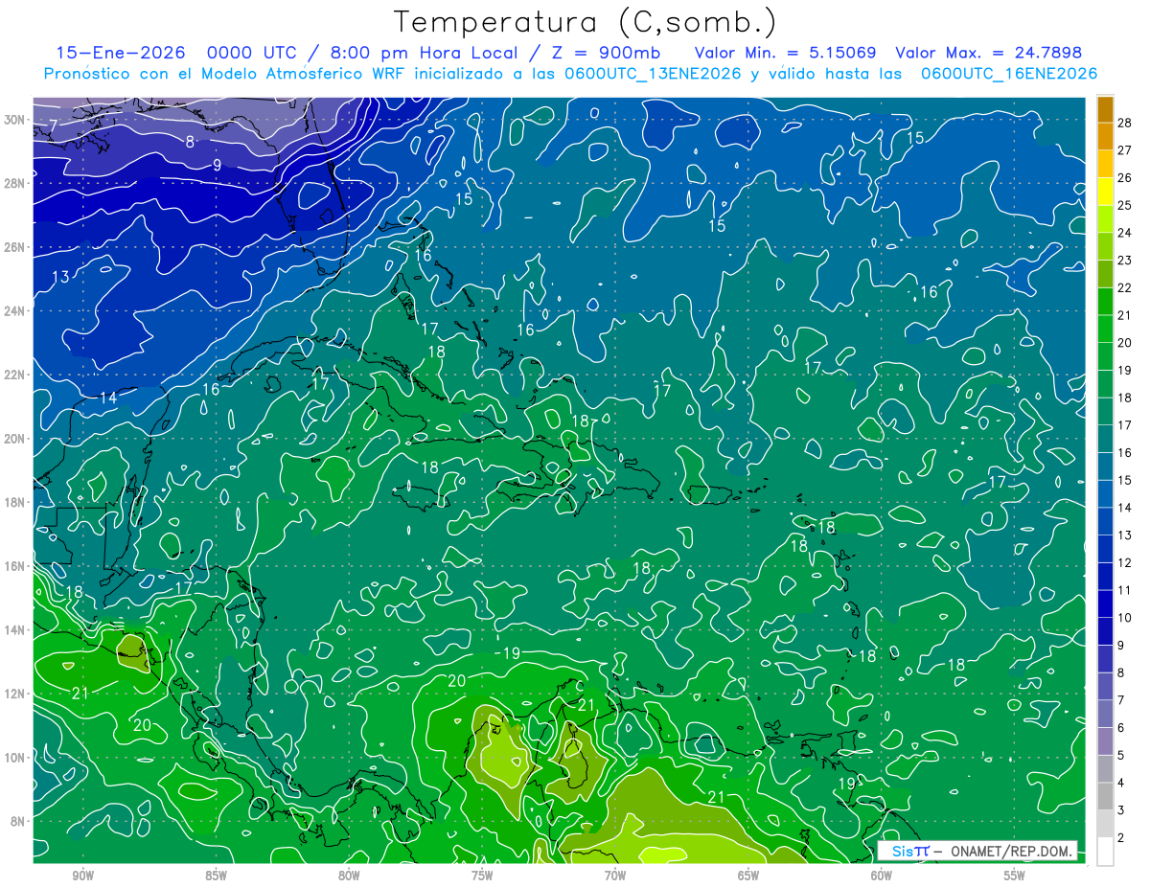Click the "55W" longitude axis label

(x=1015, y=876)
